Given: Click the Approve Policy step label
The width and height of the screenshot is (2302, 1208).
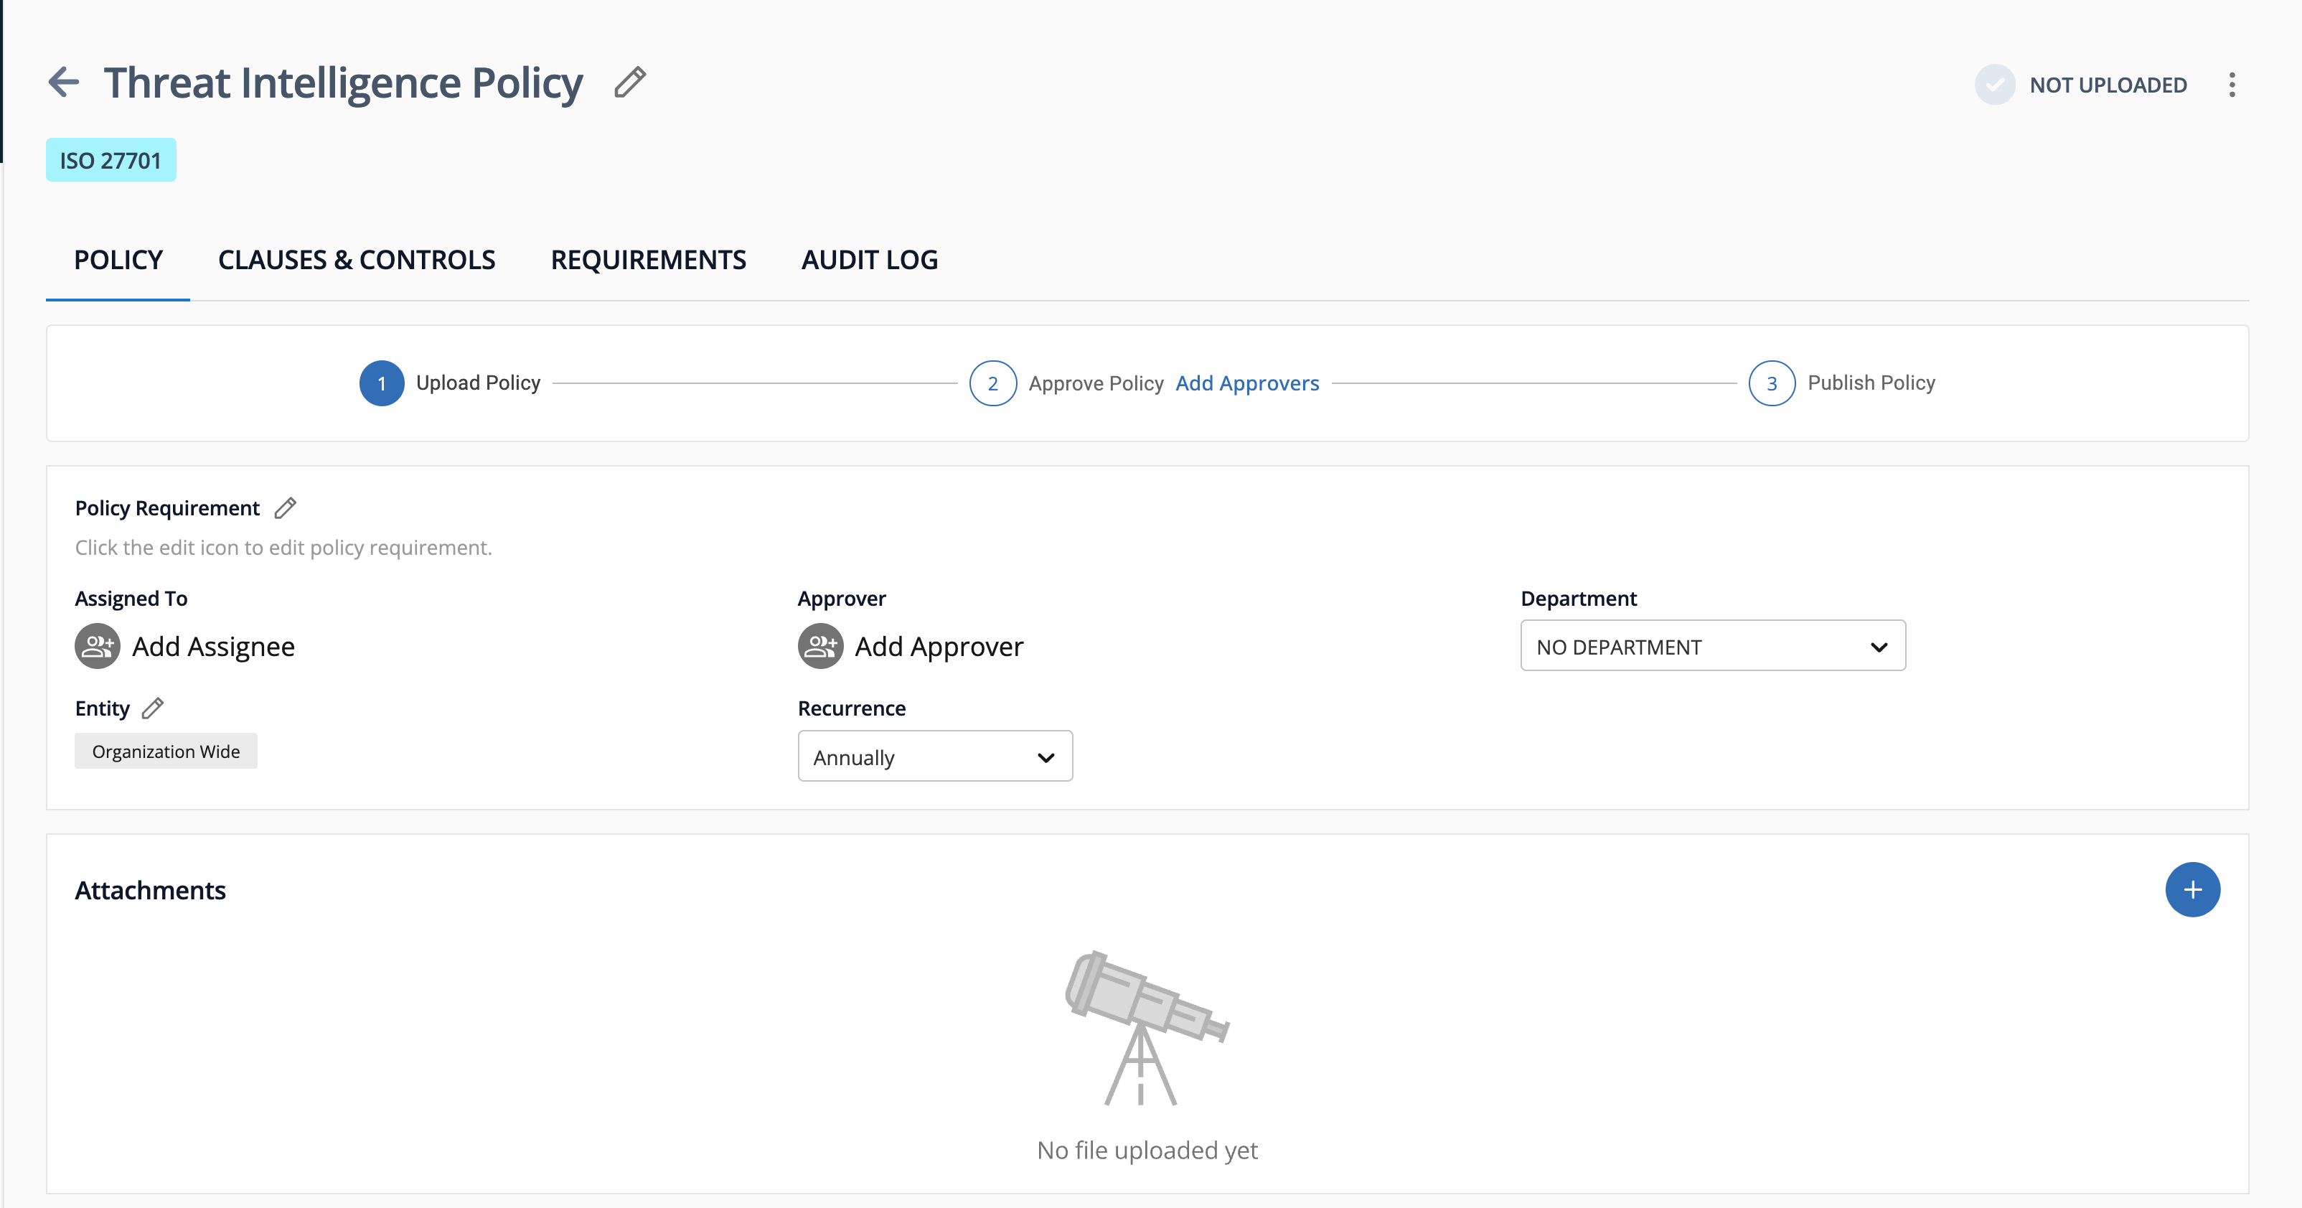Looking at the screenshot, I should click(x=1096, y=383).
